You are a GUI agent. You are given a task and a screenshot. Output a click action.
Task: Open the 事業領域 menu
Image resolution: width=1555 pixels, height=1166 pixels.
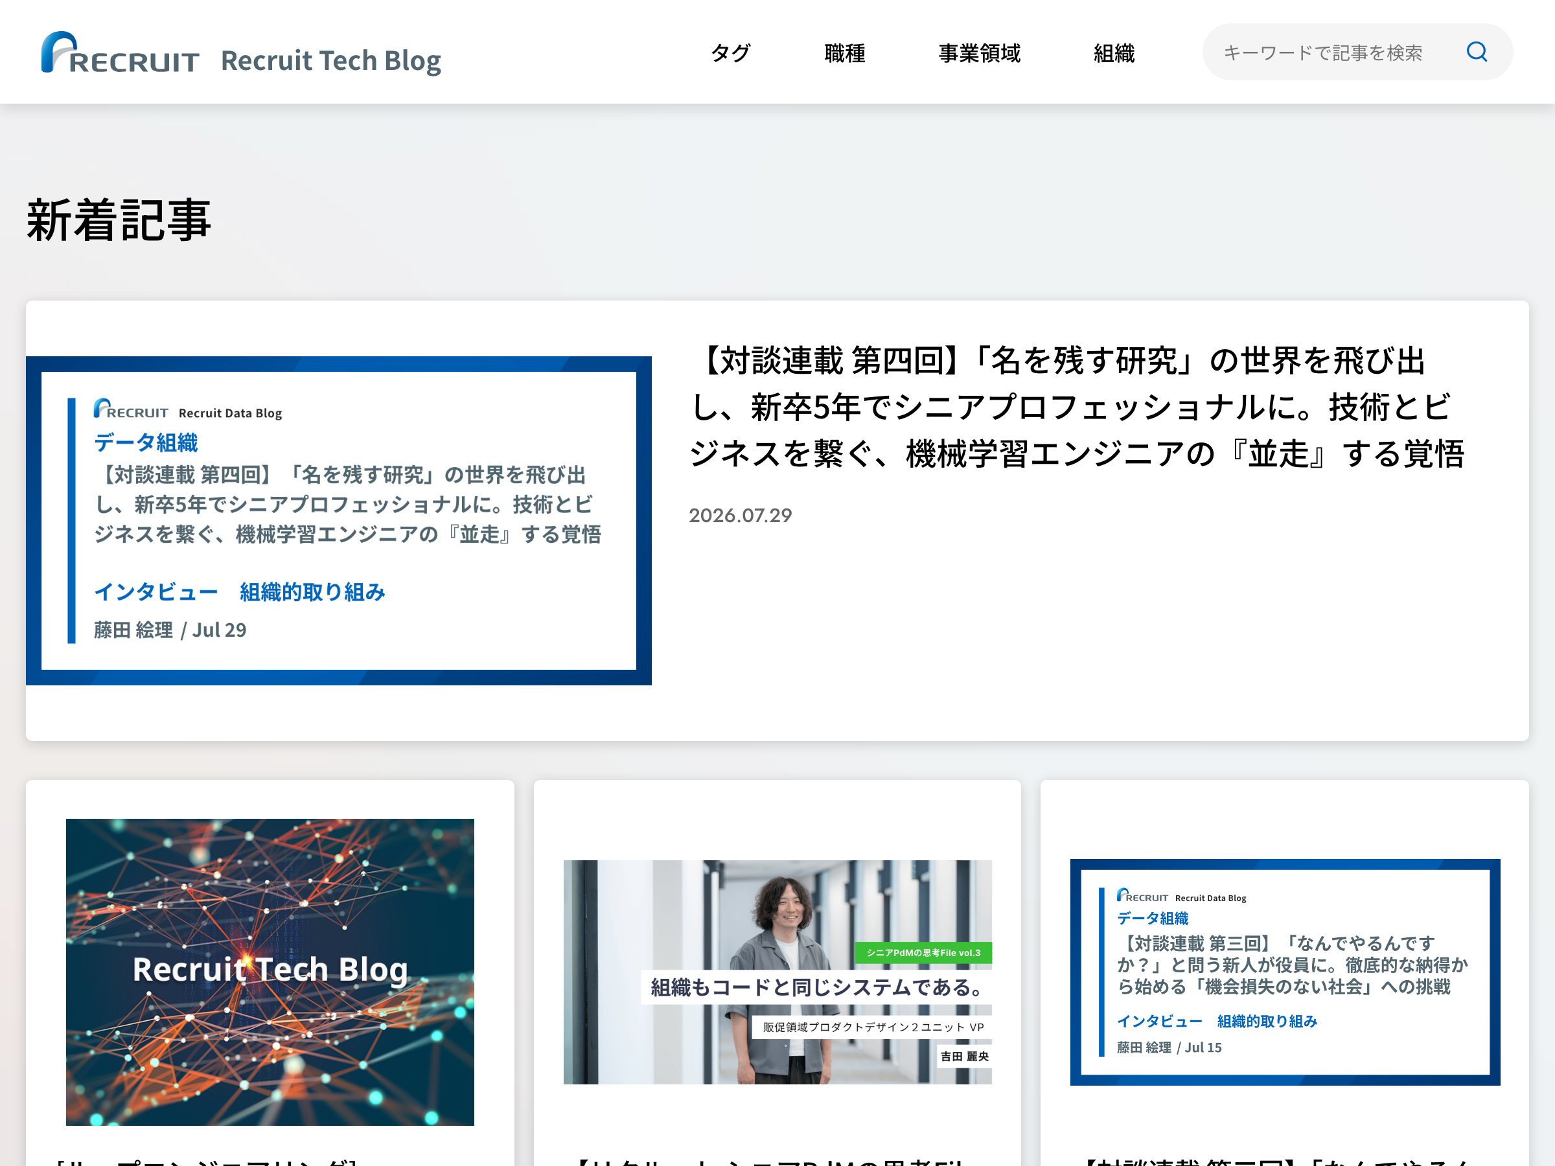coord(979,52)
